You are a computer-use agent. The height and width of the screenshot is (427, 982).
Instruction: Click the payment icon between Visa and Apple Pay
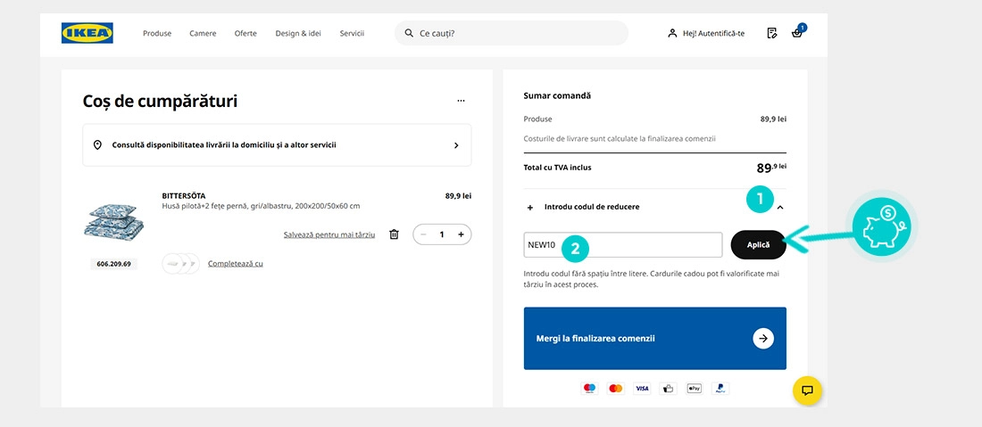point(669,389)
